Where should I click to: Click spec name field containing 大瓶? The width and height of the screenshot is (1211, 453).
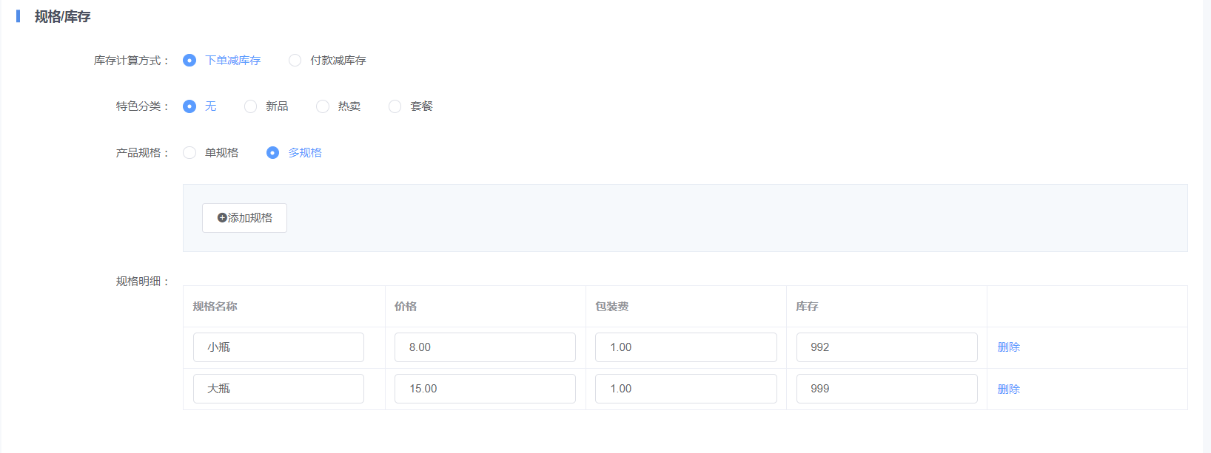tap(278, 389)
